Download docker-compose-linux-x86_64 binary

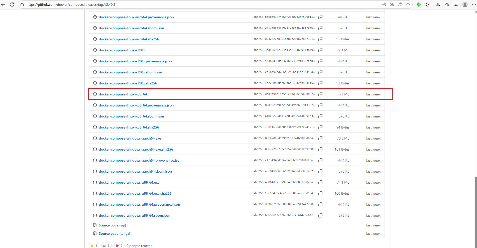(x=123, y=94)
